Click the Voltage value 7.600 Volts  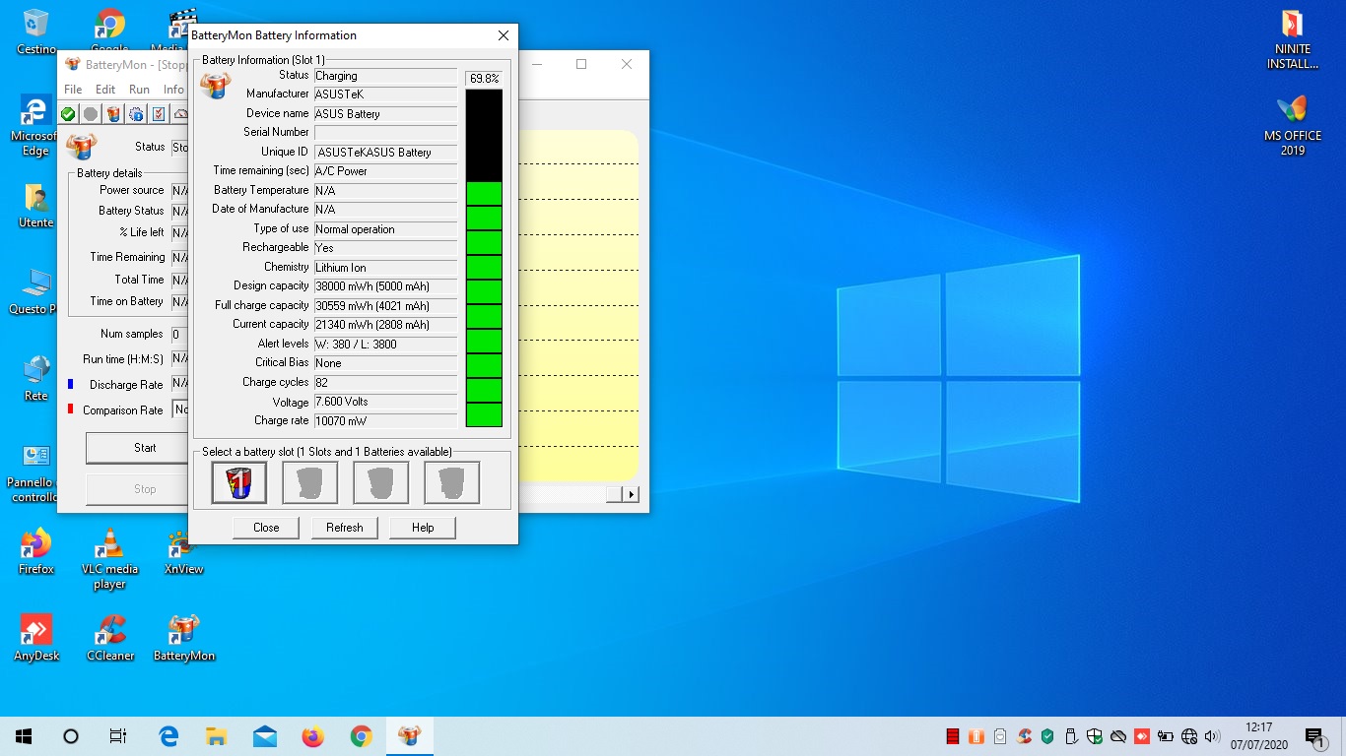click(385, 402)
